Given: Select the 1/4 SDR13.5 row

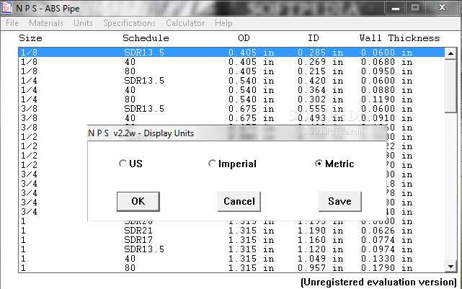Looking at the screenshot, I should [x=231, y=81].
